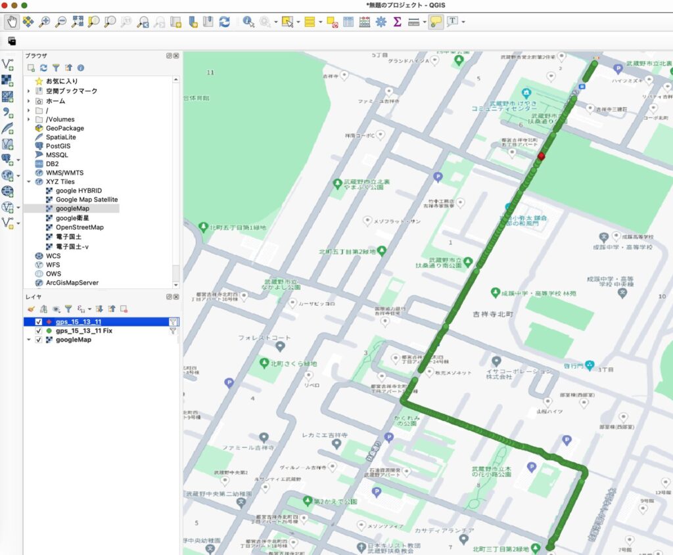The image size is (673, 555).
Task: Click Filter Browser funnel icon
Action: (56, 68)
